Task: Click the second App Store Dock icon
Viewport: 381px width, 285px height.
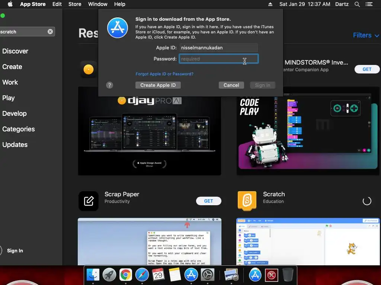Action: pyautogui.click(x=255, y=275)
